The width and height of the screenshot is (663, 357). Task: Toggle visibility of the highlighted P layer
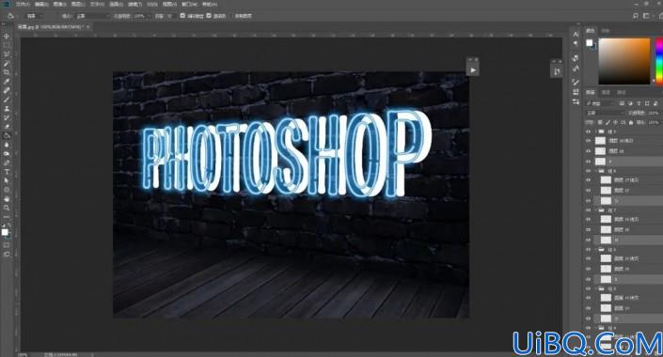pyautogui.click(x=588, y=162)
